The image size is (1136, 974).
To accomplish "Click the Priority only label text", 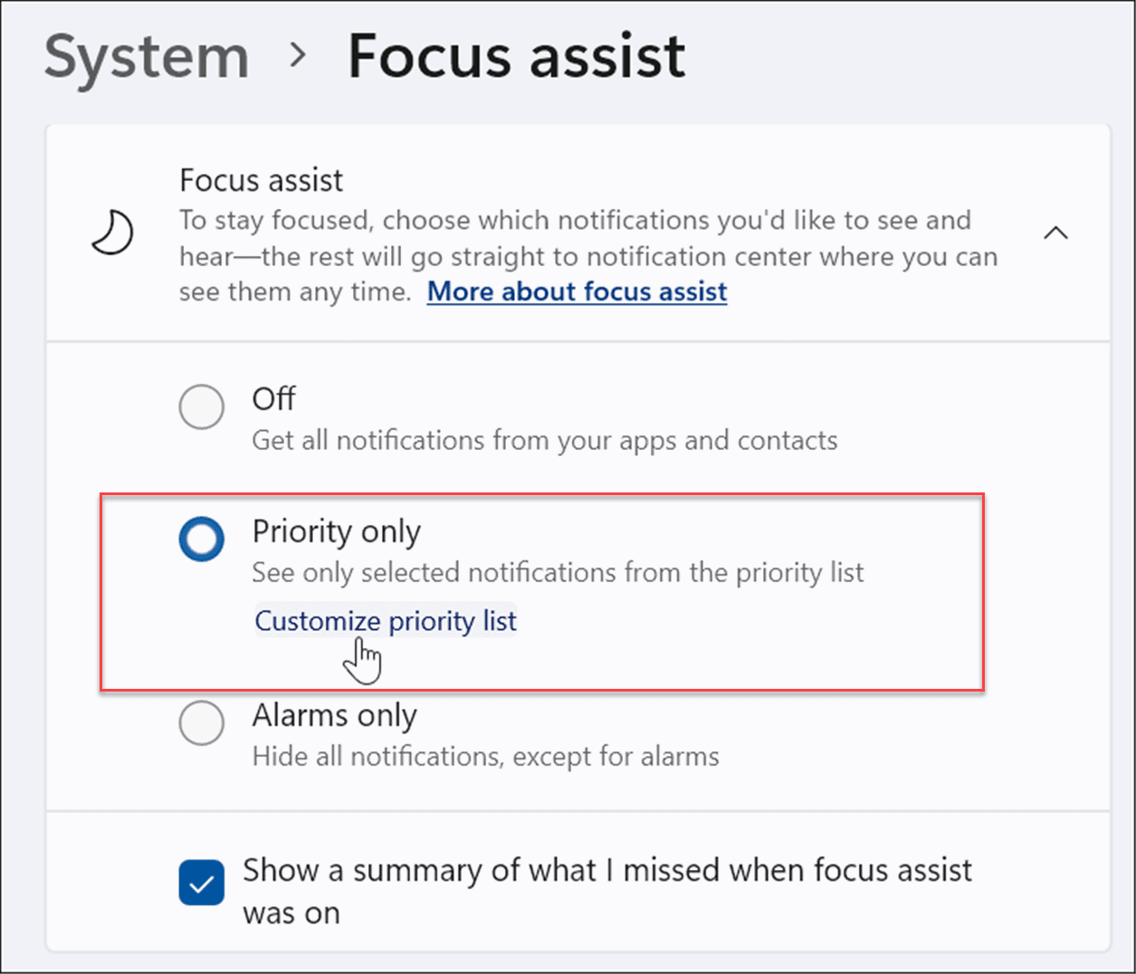I will (x=336, y=531).
